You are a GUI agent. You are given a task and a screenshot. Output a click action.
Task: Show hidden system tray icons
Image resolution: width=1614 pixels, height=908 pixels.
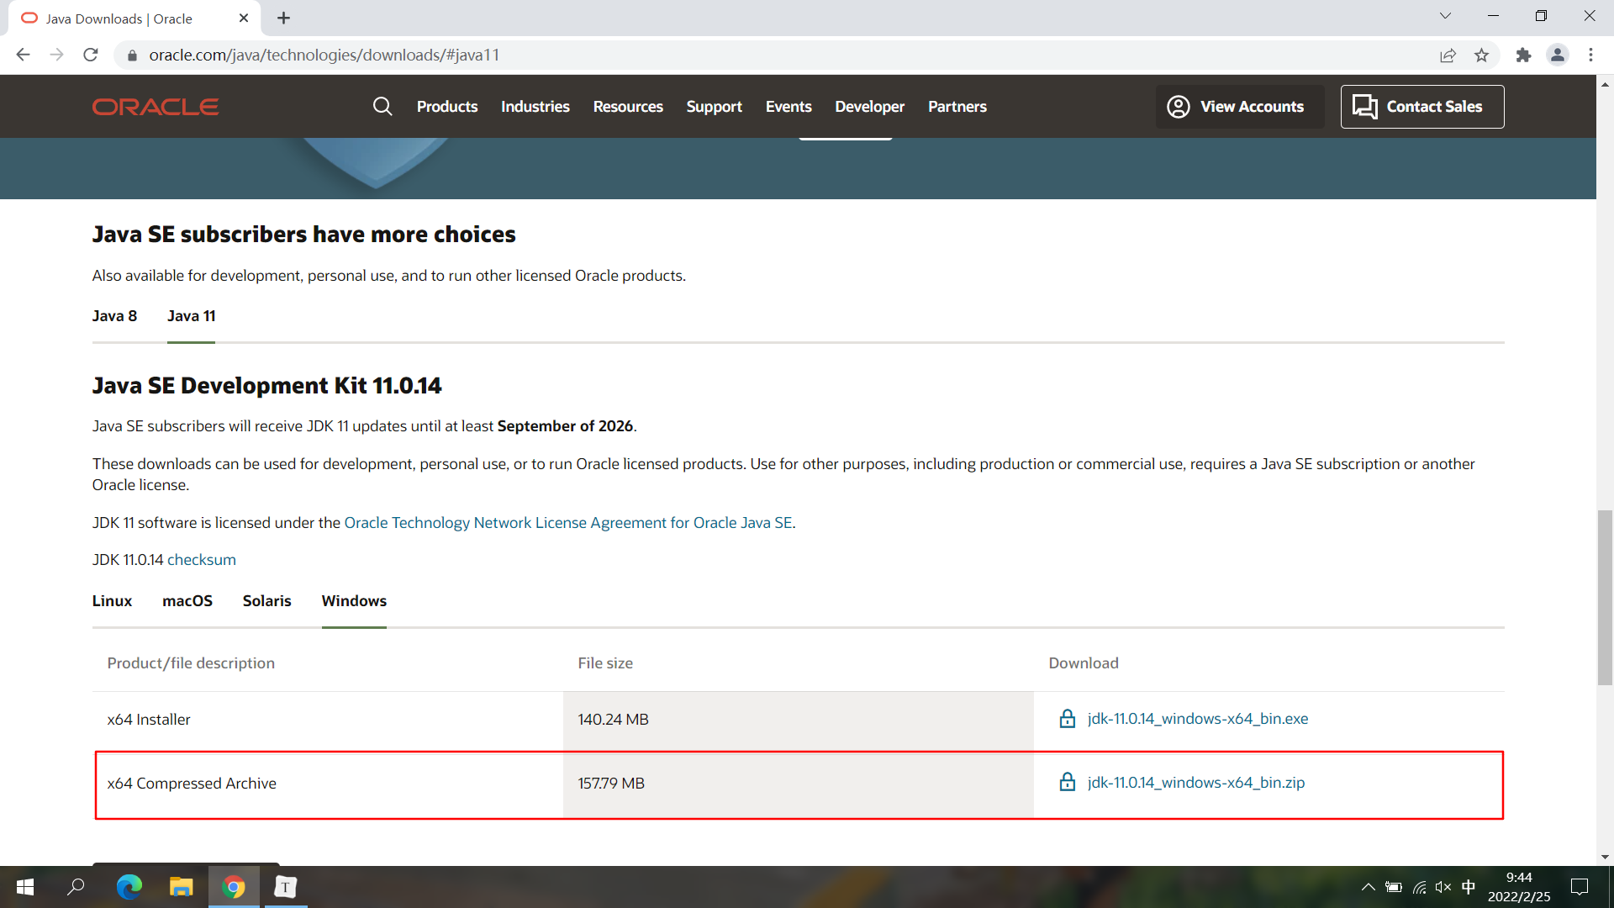tap(1368, 887)
